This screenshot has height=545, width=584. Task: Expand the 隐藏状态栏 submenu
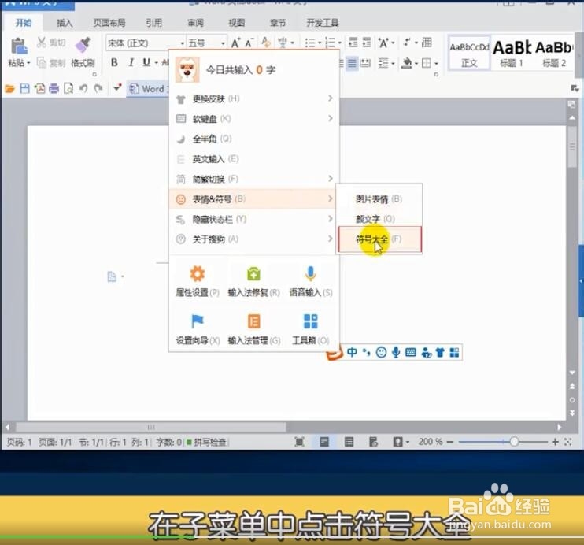[254, 219]
